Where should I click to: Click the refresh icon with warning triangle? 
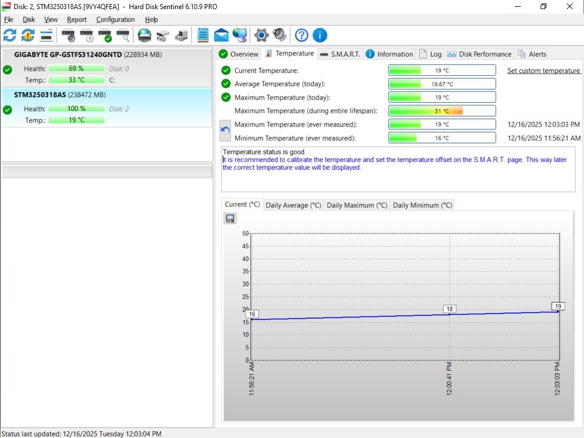click(28, 35)
